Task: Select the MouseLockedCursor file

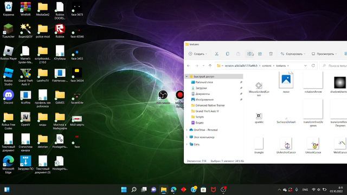Action: pyautogui.click(x=259, y=88)
